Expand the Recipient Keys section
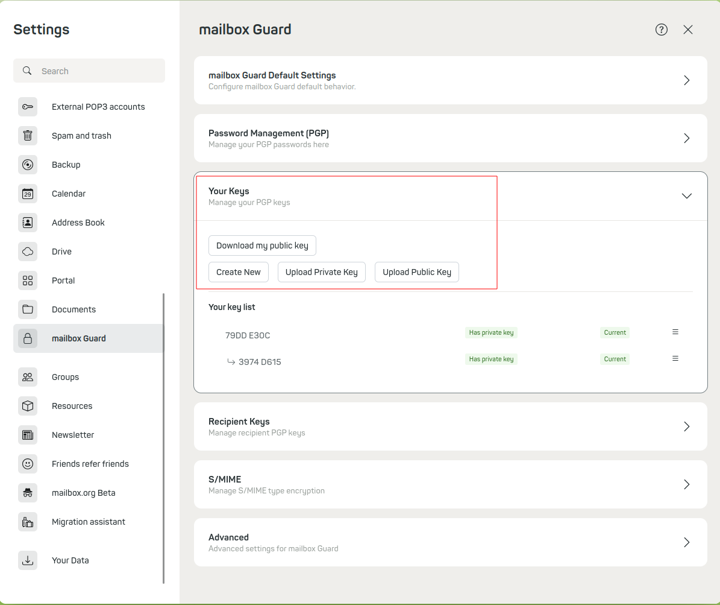720x605 pixels. click(x=686, y=426)
